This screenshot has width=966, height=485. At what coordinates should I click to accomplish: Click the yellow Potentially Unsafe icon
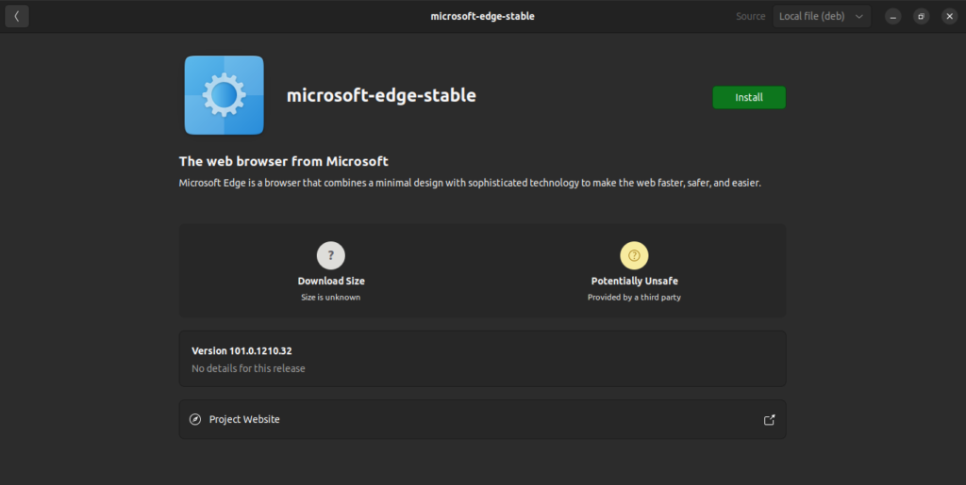(634, 255)
